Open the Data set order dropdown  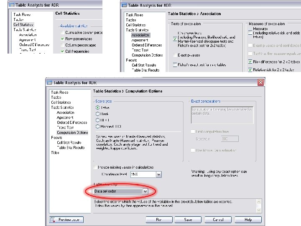click(x=145, y=191)
